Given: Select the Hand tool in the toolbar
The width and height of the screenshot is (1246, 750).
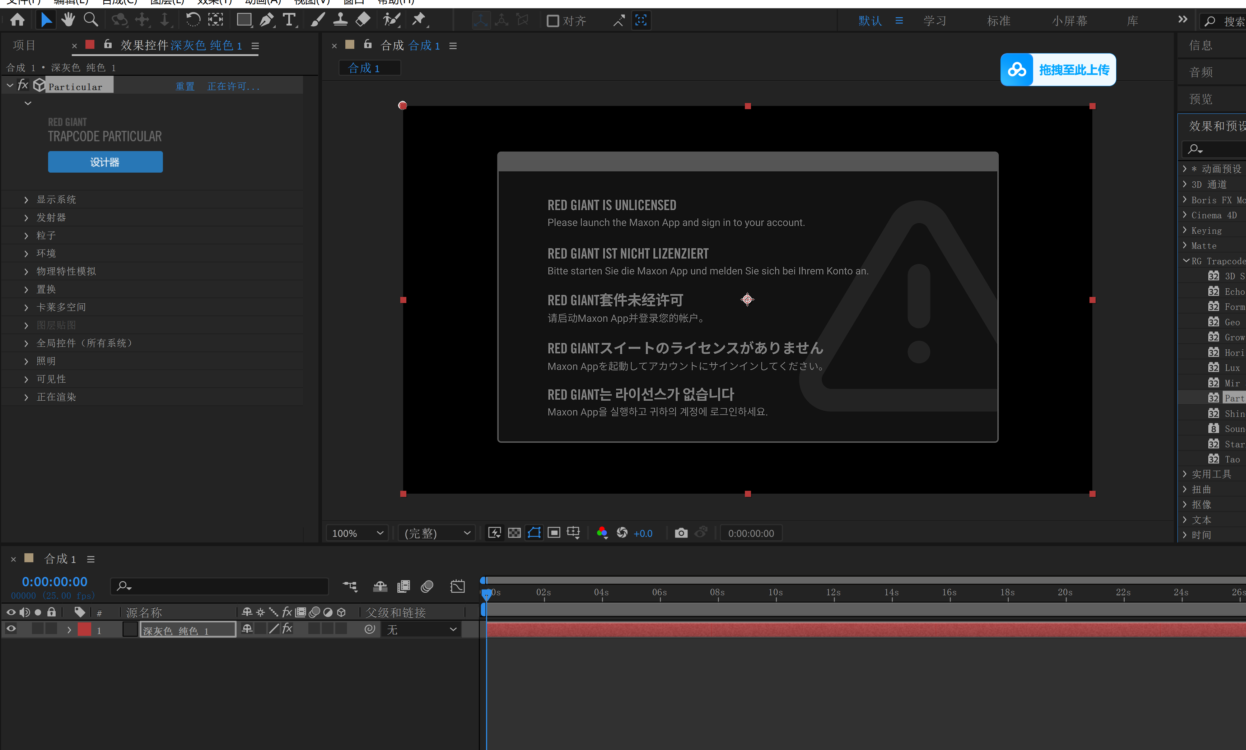Looking at the screenshot, I should [68, 19].
